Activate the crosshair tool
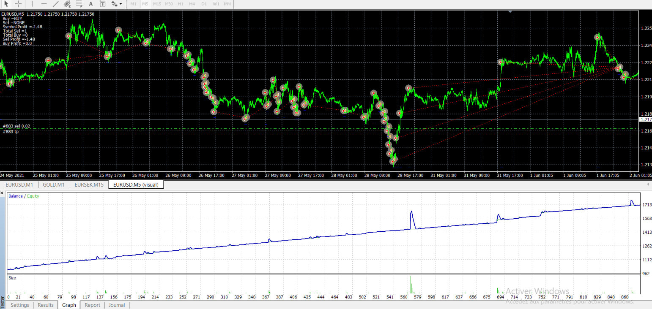 19,4
